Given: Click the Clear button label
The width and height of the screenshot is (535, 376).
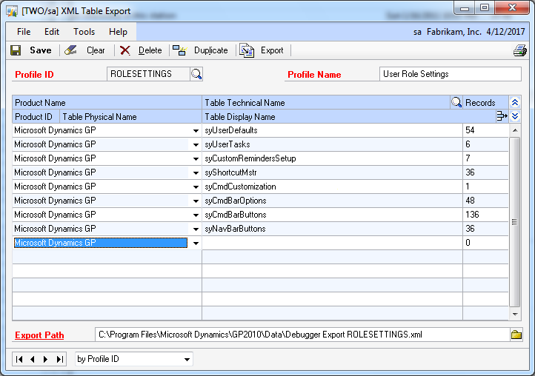Looking at the screenshot, I should click(96, 50).
